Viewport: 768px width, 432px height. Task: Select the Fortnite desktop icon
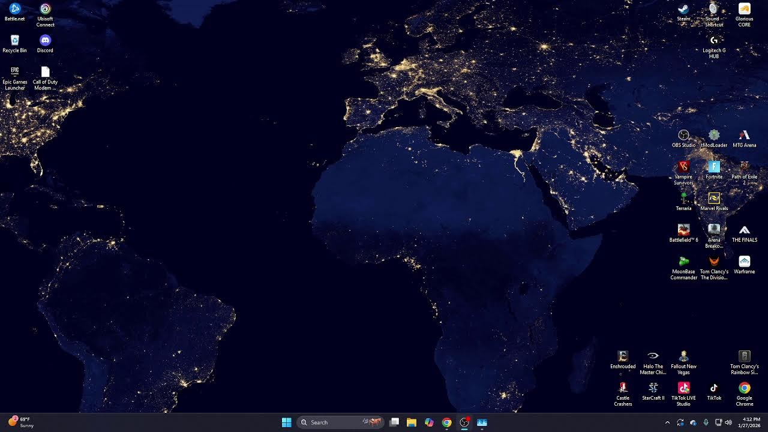pyautogui.click(x=713, y=170)
